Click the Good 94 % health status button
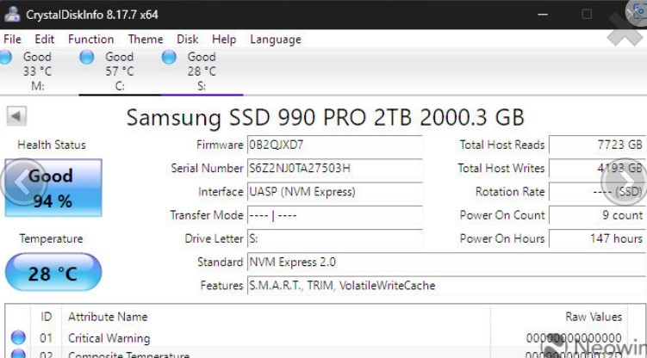Viewport: 647px width, 358px height. pyautogui.click(x=53, y=188)
